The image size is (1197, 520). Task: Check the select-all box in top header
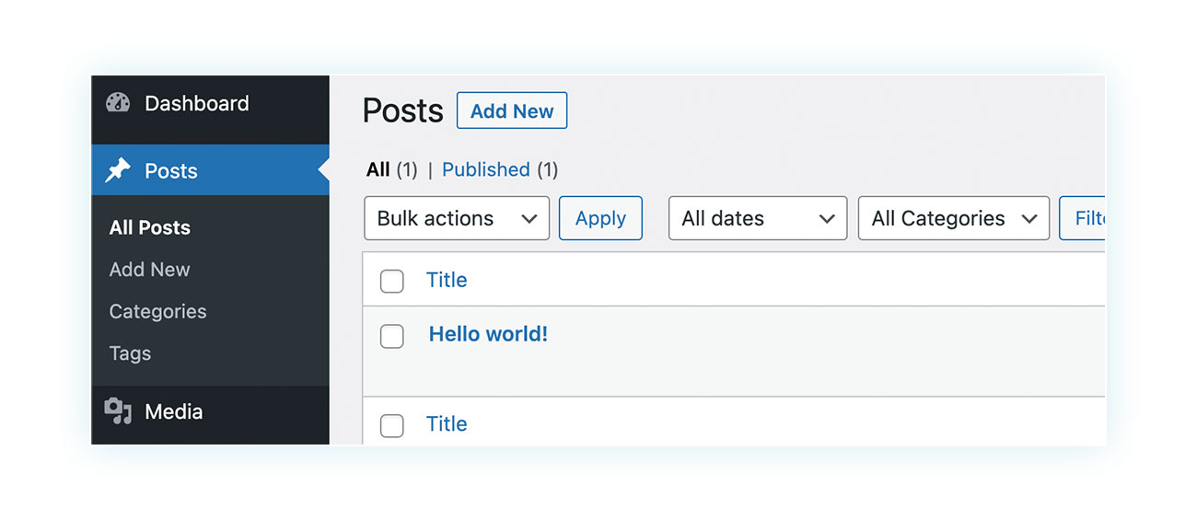click(x=392, y=282)
